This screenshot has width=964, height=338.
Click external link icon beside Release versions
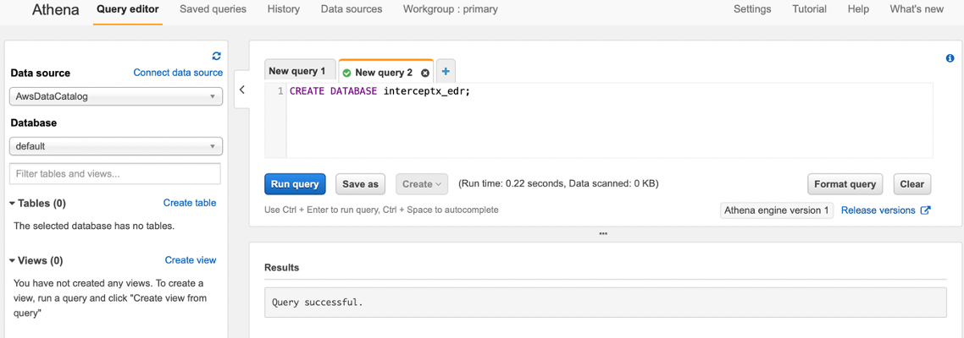tap(926, 210)
